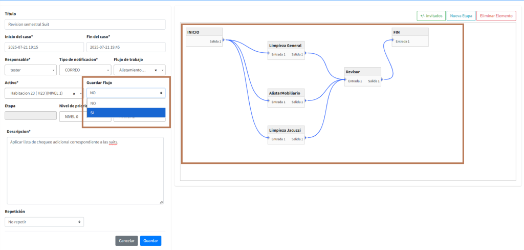The width and height of the screenshot is (524, 250).
Task: Click the Guardar button
Action: click(150, 241)
